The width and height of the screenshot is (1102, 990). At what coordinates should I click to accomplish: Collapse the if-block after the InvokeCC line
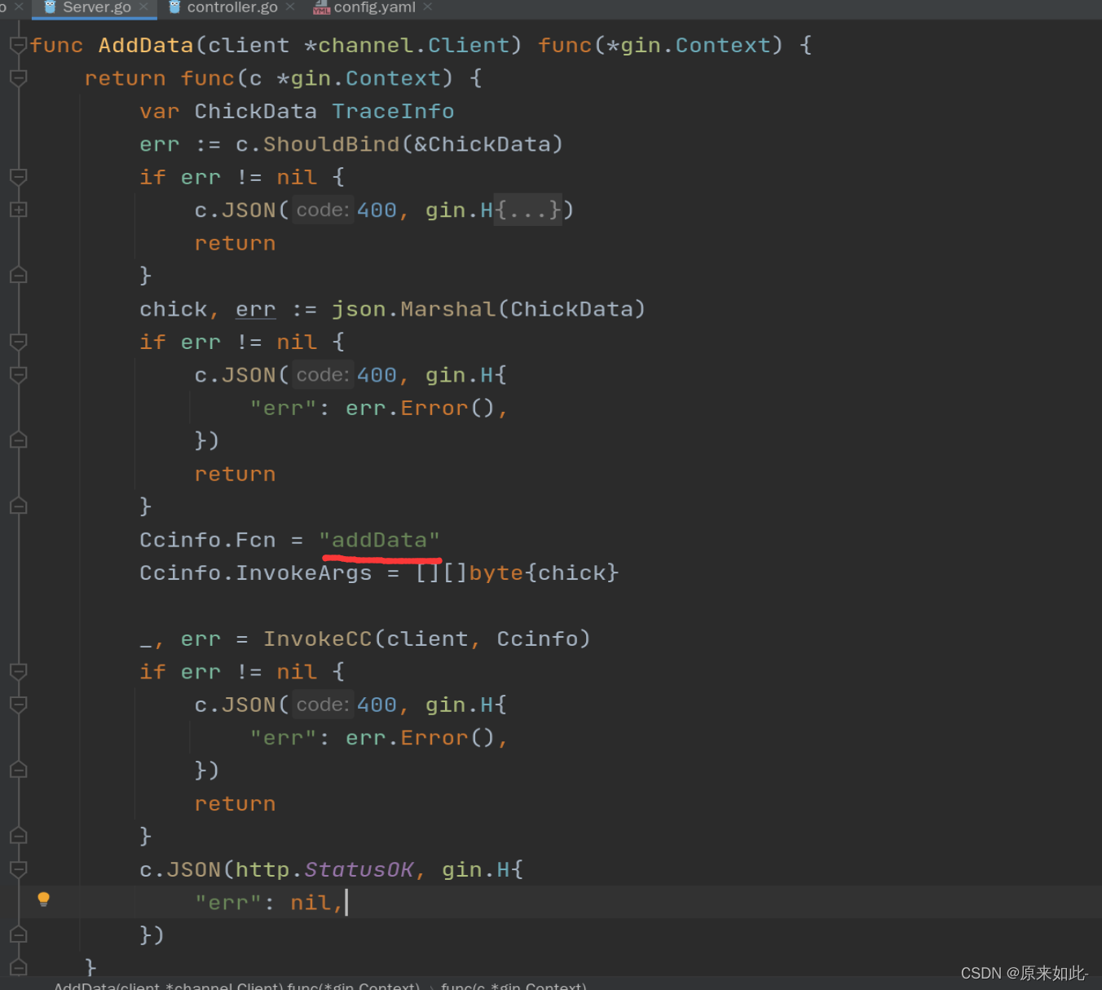(x=18, y=671)
